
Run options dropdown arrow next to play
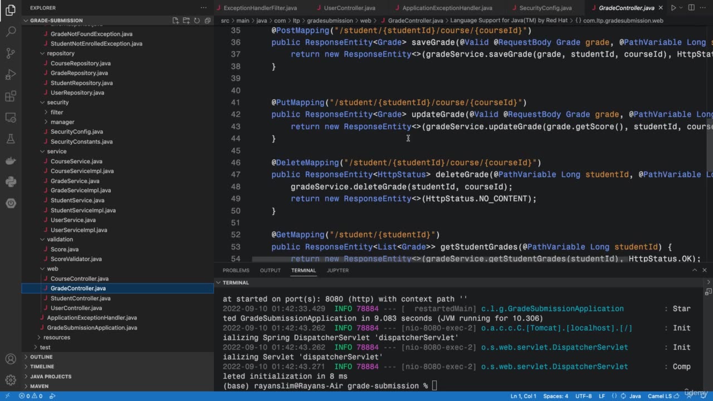pos(681,8)
